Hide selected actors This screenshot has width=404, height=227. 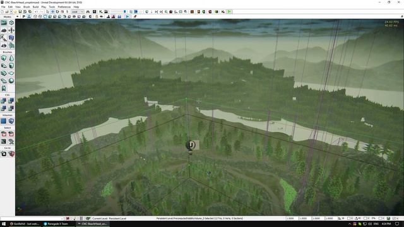11,134
